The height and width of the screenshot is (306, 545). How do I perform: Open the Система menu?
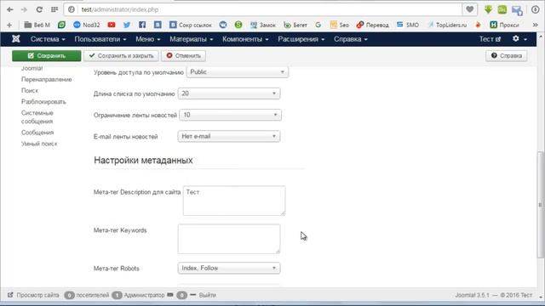coord(48,39)
